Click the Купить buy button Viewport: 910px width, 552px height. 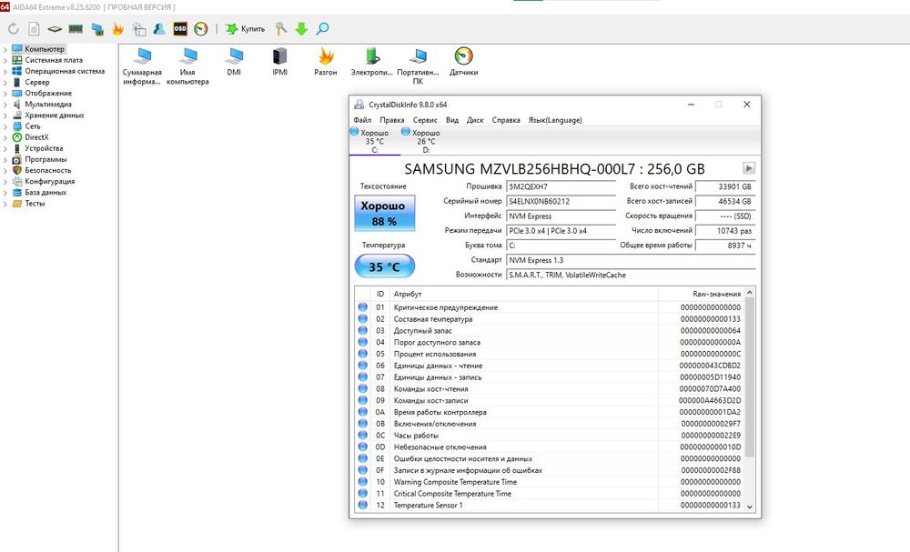(246, 28)
